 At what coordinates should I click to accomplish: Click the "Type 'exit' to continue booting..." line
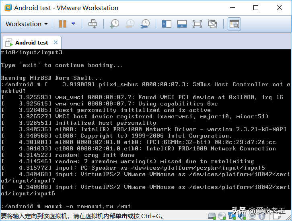pyautogui.click(x=62, y=65)
